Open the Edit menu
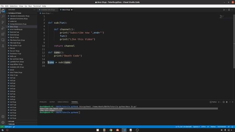The height and width of the screenshot is (132, 235). coord(7,6)
